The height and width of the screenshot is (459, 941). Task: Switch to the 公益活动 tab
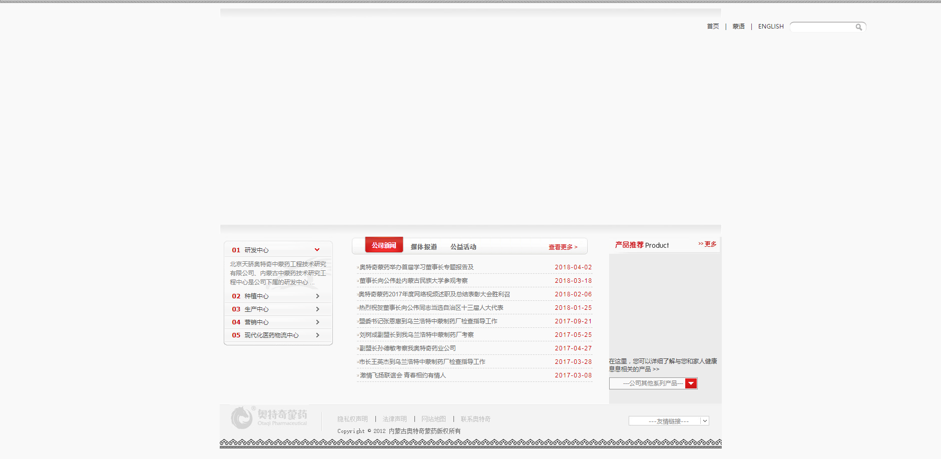463,247
